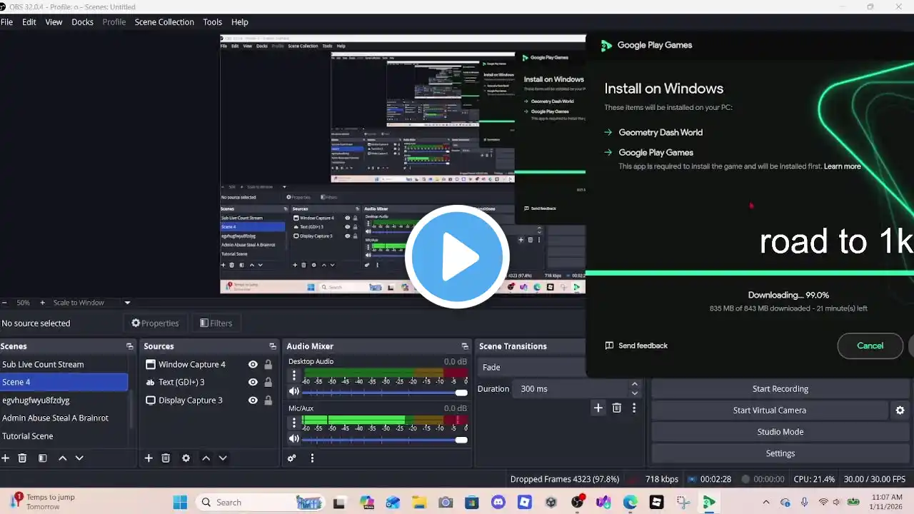914x514 pixels.
Task: Open the File menu
Action: [6, 22]
